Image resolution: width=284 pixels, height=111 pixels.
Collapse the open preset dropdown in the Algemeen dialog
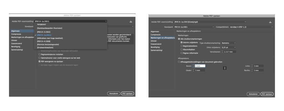pyautogui.click(x=71, y=21)
